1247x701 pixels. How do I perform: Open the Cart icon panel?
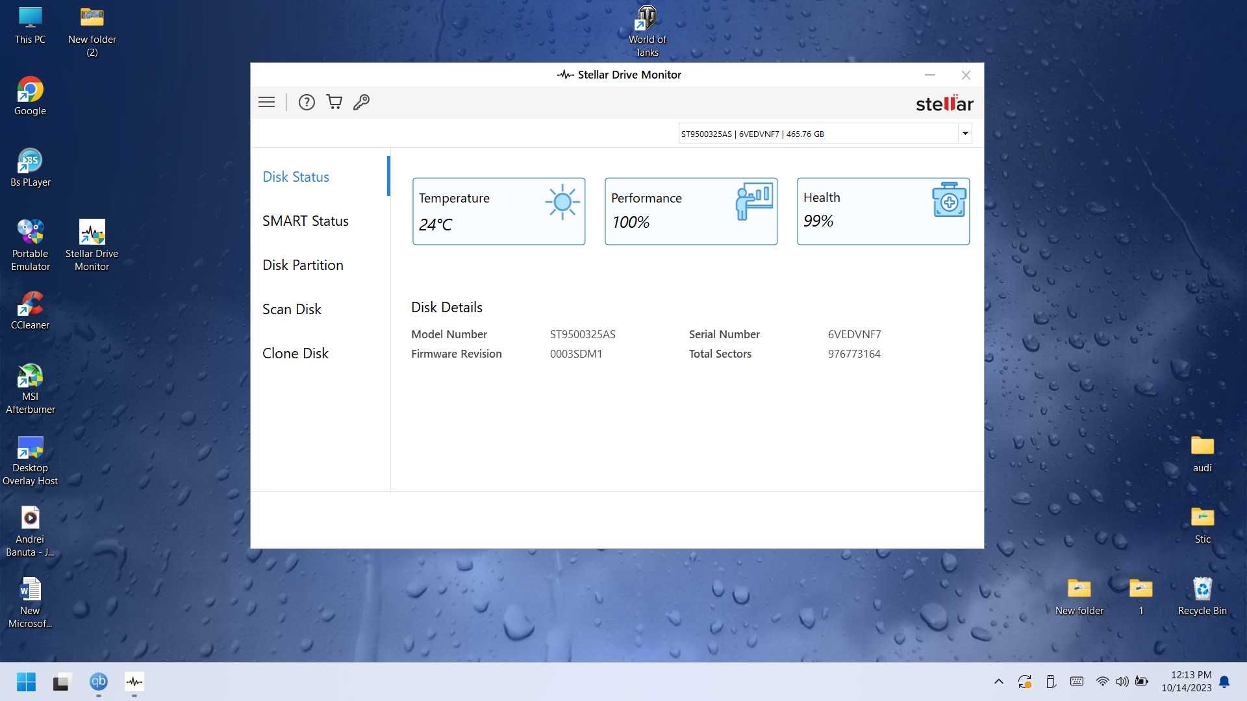[334, 102]
